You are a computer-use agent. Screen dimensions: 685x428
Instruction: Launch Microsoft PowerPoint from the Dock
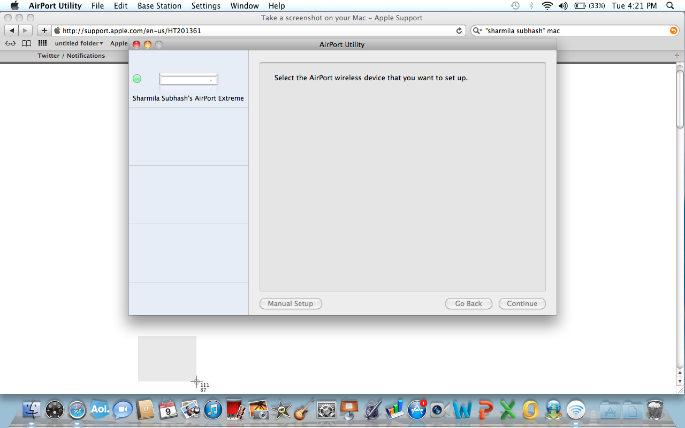point(485,410)
